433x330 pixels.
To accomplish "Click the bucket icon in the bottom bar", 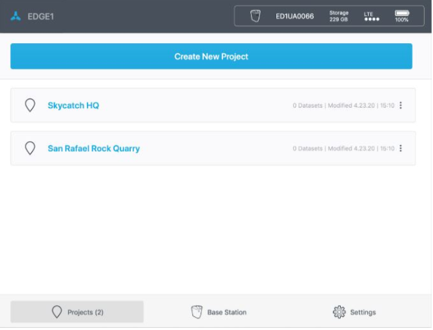I will 196,312.
